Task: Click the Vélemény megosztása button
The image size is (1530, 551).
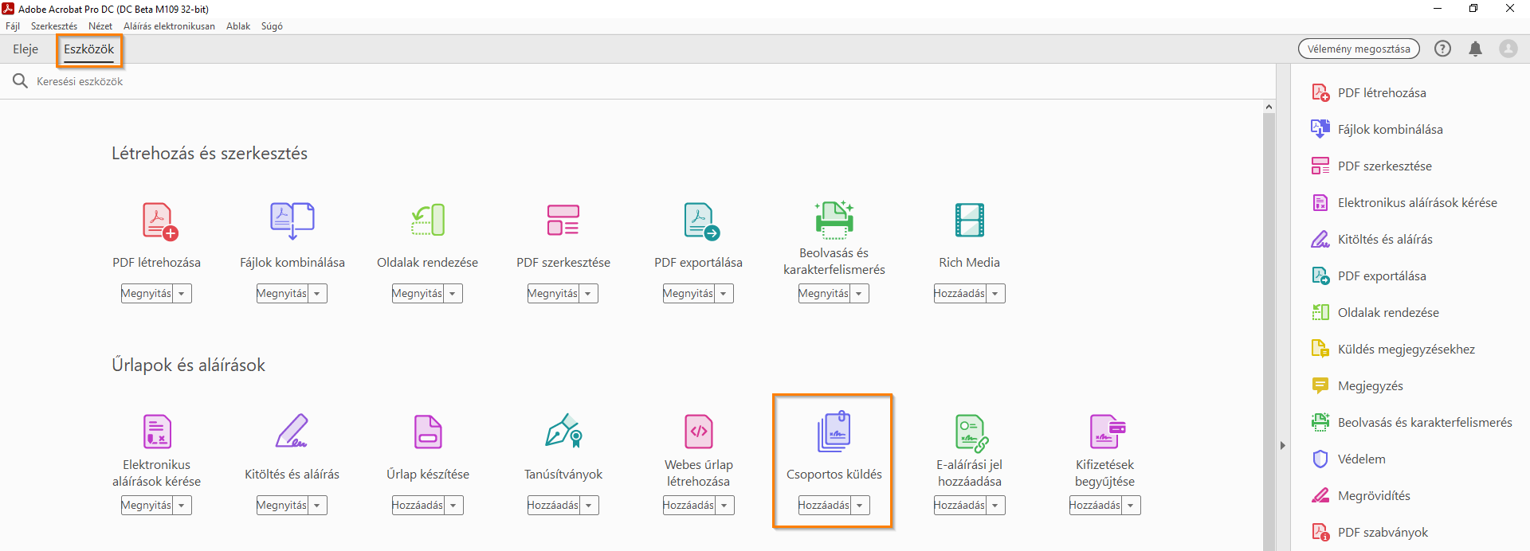Action: click(1359, 49)
